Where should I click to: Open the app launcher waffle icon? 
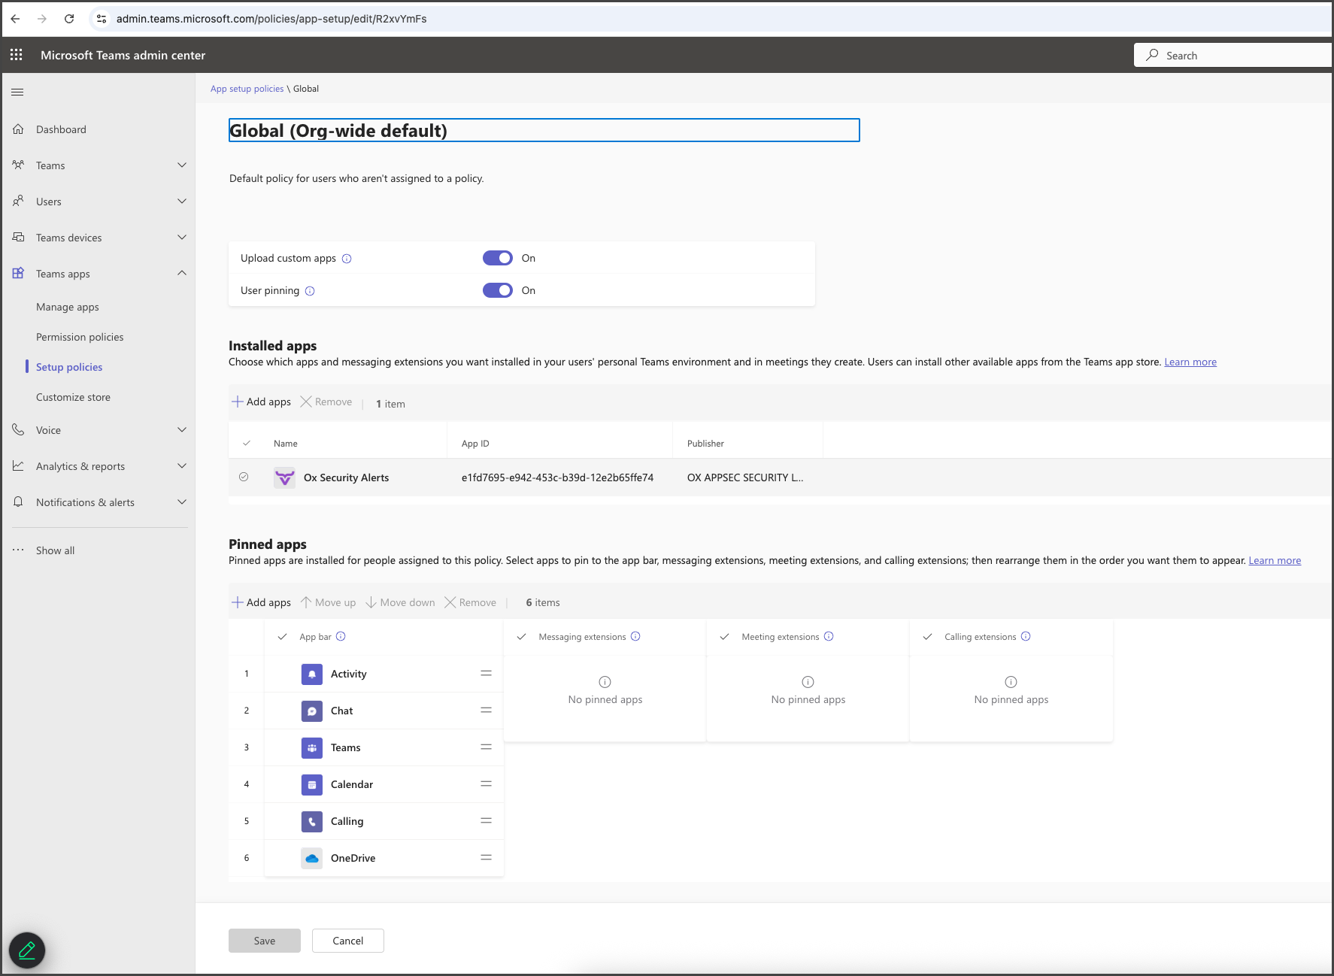click(16, 55)
